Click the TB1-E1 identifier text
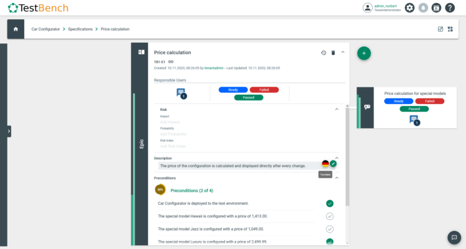The image size is (466, 249). pos(159,62)
